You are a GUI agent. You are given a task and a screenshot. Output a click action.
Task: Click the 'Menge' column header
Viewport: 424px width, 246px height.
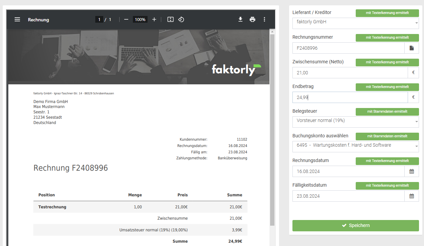pyautogui.click(x=135, y=195)
